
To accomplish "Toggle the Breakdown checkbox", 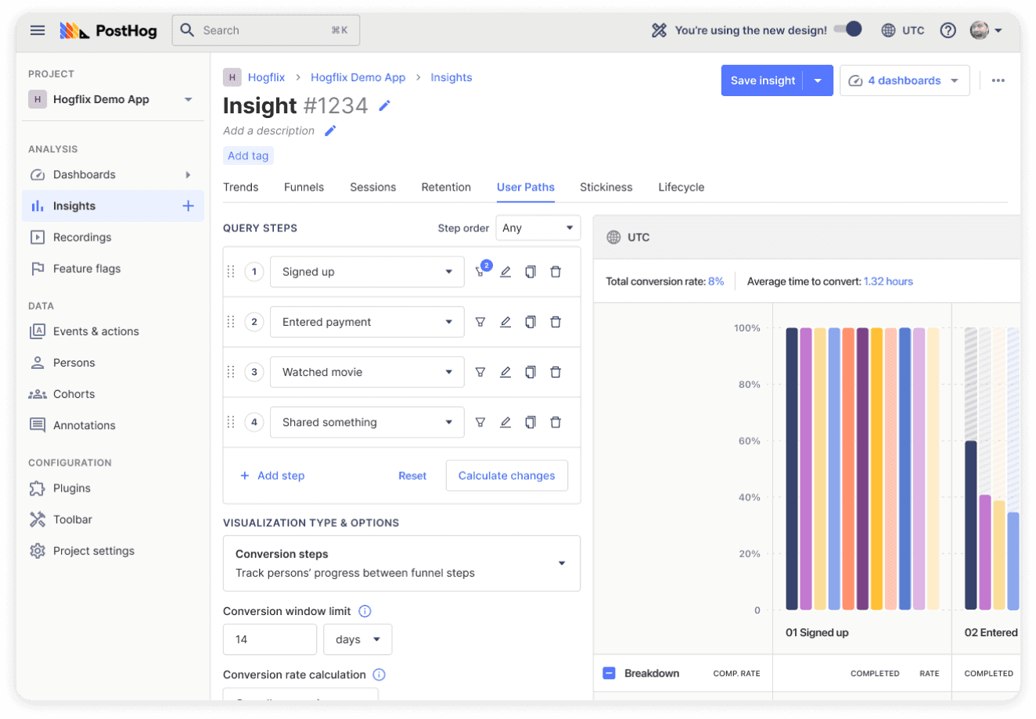I will [610, 673].
